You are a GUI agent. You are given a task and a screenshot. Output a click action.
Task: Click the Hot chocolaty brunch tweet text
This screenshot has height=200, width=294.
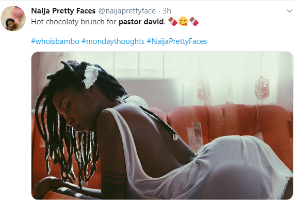coord(98,22)
